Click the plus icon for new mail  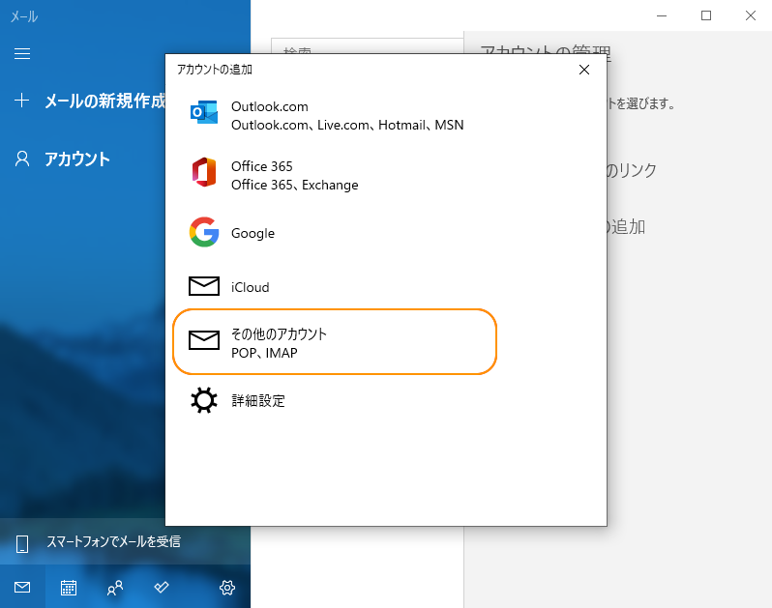(21, 101)
